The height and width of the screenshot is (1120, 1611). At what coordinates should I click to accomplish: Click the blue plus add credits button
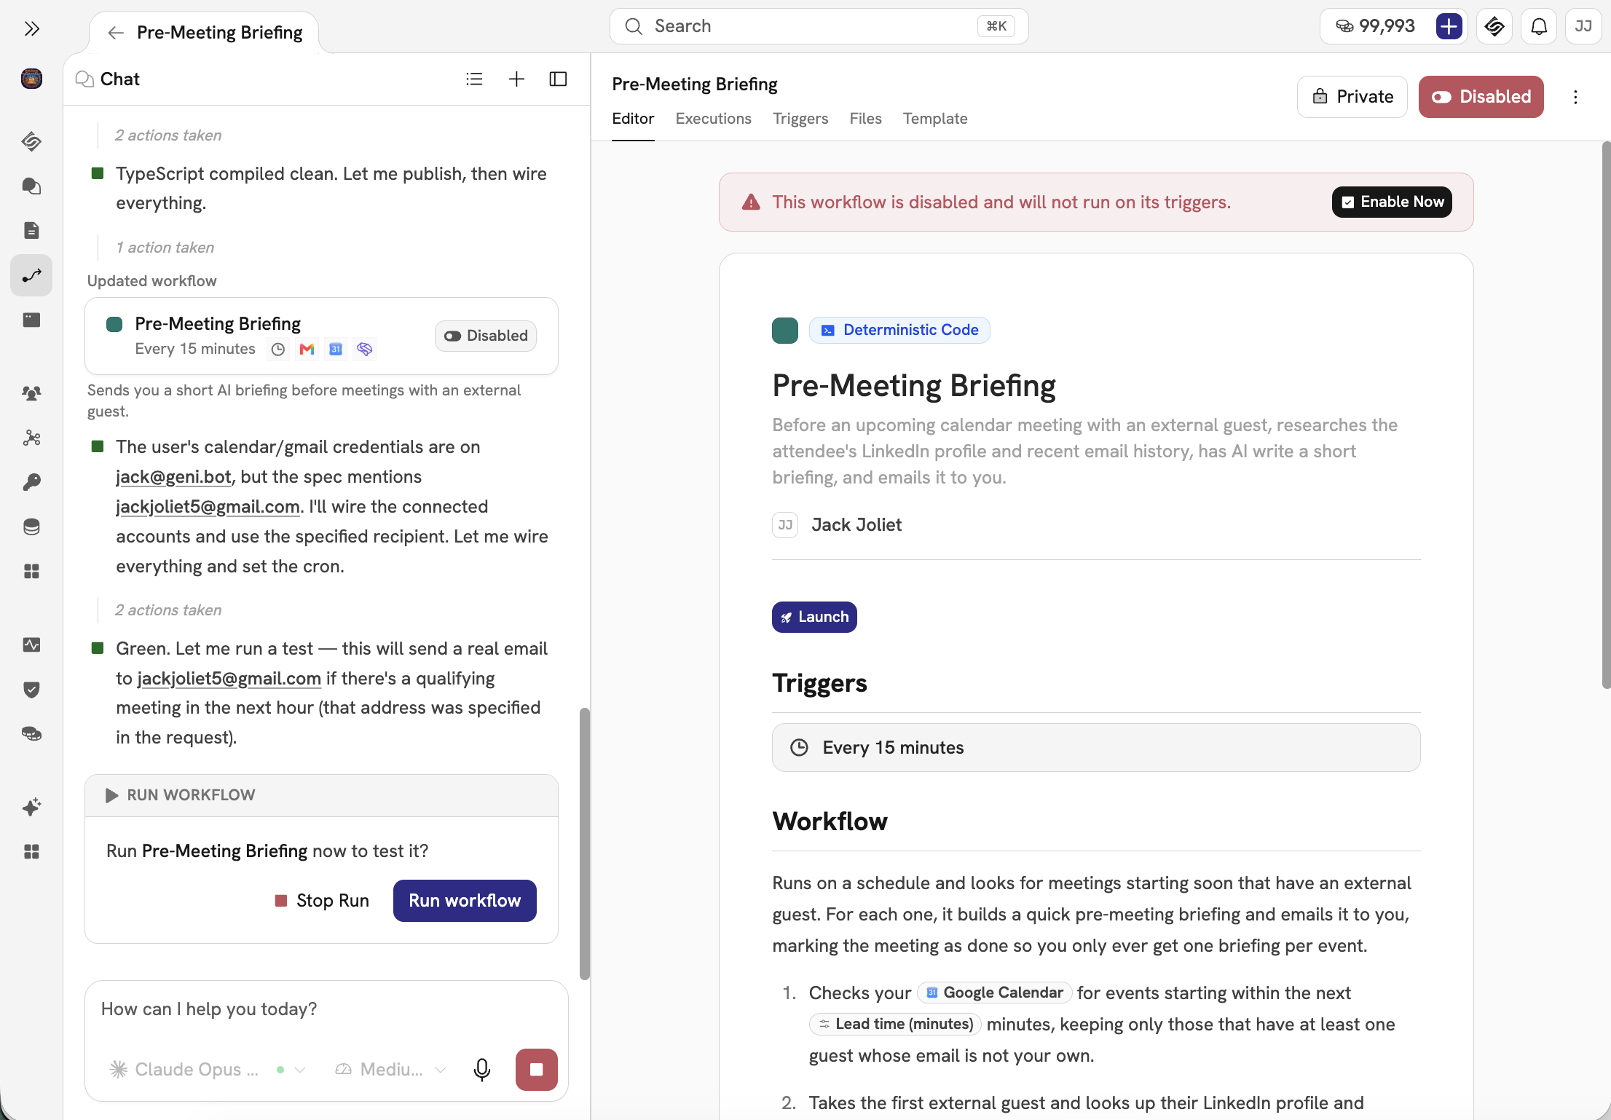[x=1449, y=27]
